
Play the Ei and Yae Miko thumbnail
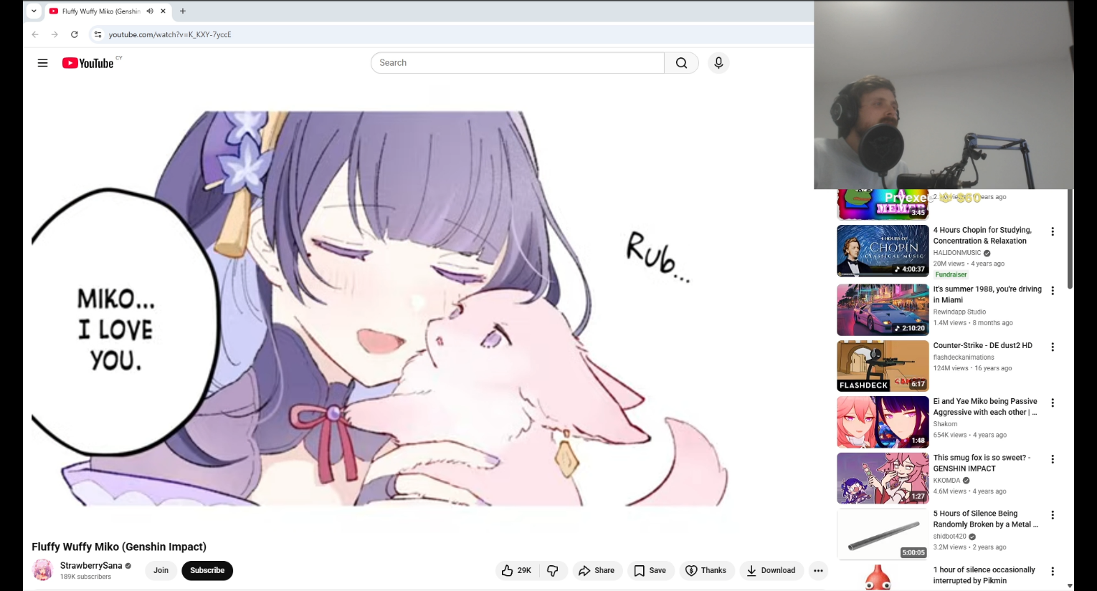tap(883, 422)
